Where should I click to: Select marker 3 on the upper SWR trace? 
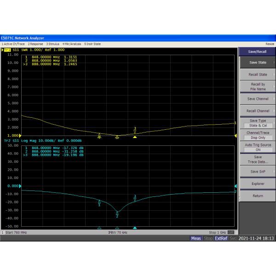135,131
